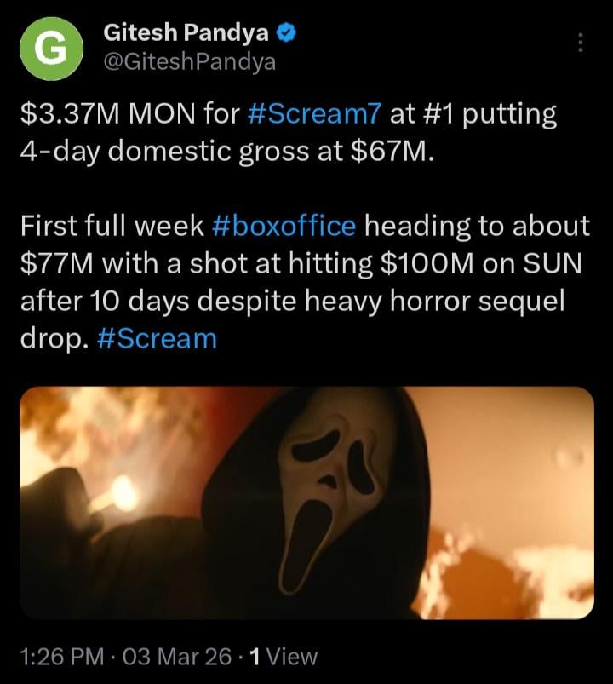
Task: Click the "$100M on SUN" text
Action: (478, 263)
